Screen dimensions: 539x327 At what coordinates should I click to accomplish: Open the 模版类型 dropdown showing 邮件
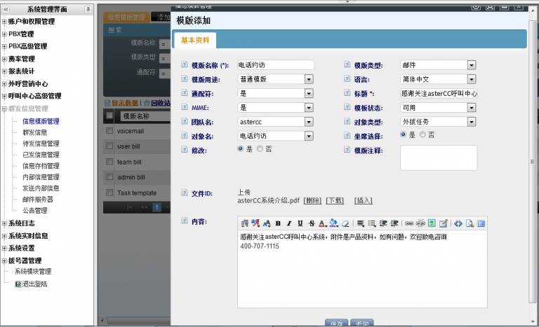(x=471, y=65)
